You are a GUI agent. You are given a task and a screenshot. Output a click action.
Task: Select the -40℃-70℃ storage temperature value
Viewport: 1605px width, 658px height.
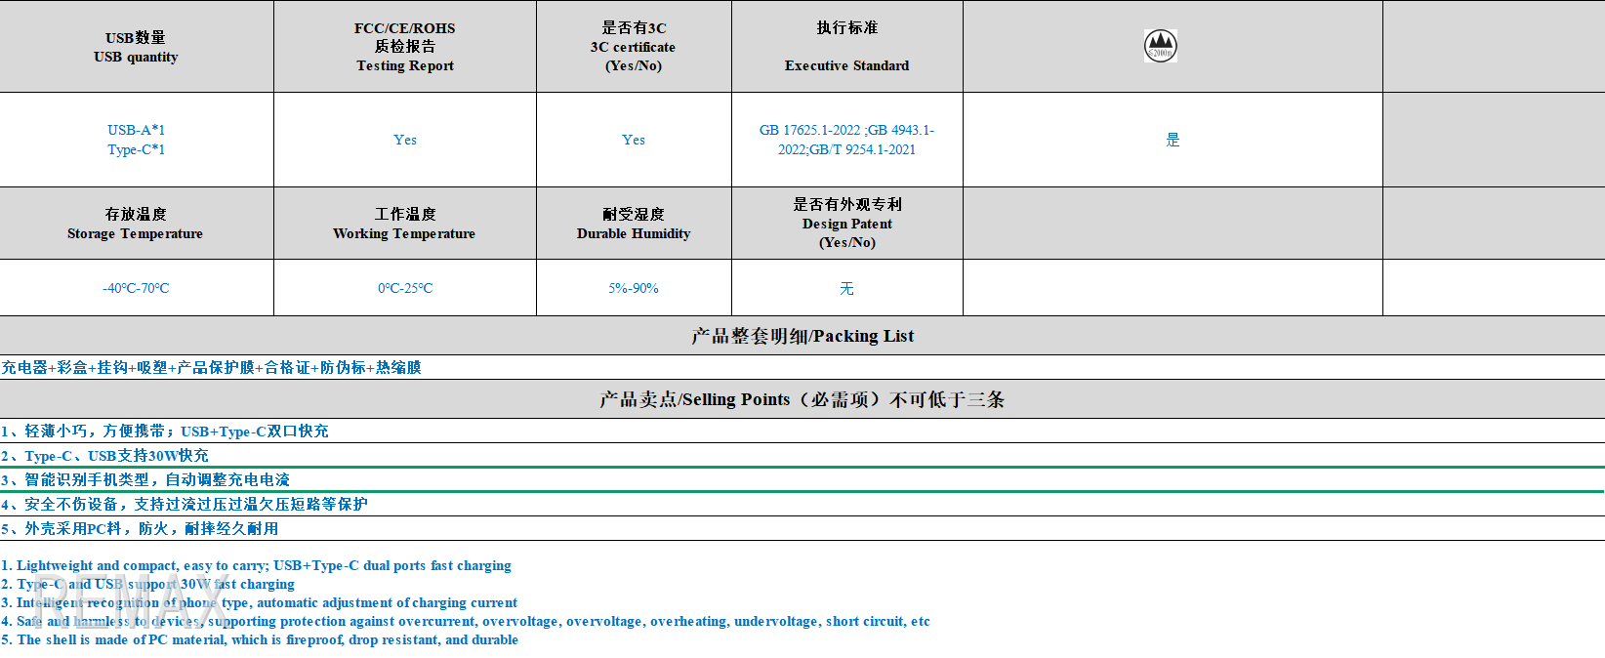[136, 288]
